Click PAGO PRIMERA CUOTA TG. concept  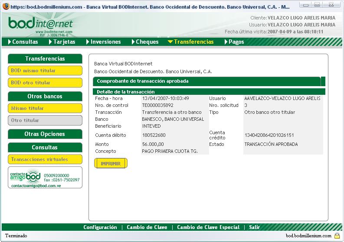tap(170, 151)
